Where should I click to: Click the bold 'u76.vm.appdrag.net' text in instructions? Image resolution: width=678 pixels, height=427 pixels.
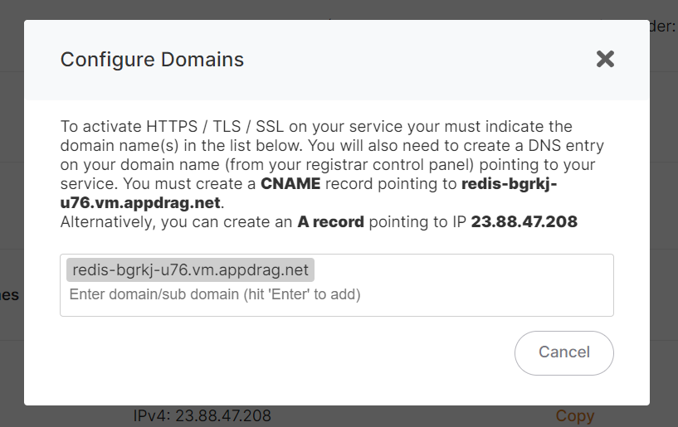click(140, 202)
